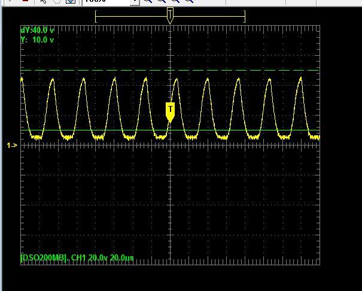Click the yellow CH1 waveform trace
The width and height of the screenshot is (362, 291).
[x=114, y=80]
